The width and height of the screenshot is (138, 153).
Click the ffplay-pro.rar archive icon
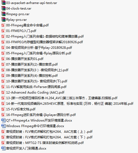tap(3, 20)
